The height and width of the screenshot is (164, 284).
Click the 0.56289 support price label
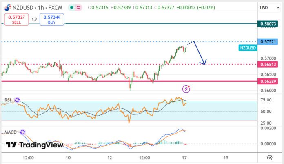coord(268,81)
